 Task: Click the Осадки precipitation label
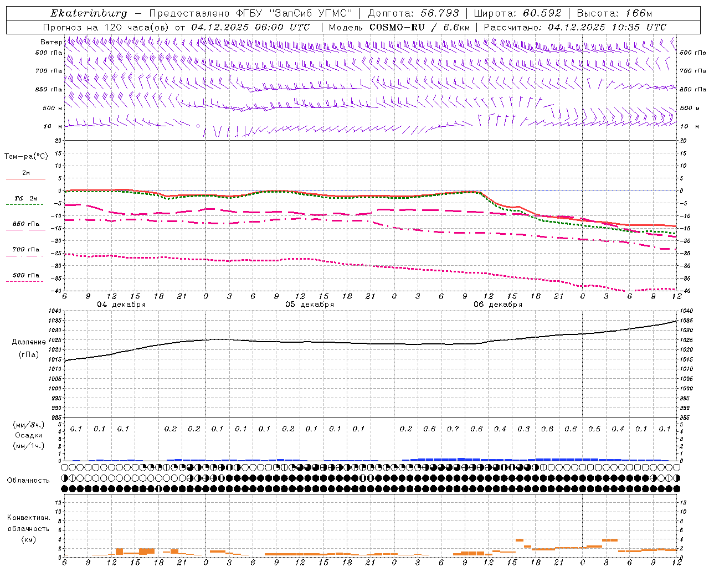[x=29, y=435]
